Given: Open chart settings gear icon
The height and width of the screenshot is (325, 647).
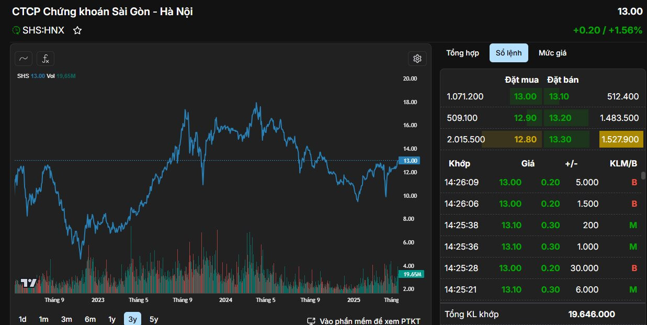Looking at the screenshot, I should (x=417, y=59).
